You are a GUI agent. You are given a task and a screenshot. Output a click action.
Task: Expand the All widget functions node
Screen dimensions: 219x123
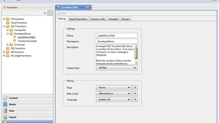pyautogui.click(x=4, y=56)
